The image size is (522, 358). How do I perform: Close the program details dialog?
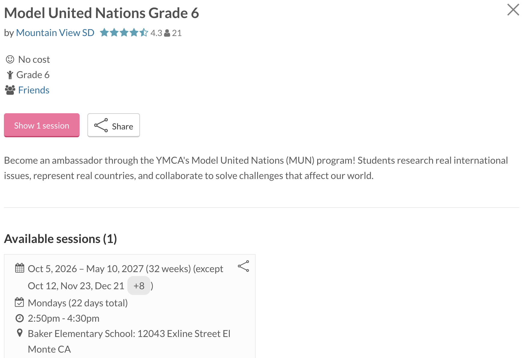coord(513,10)
